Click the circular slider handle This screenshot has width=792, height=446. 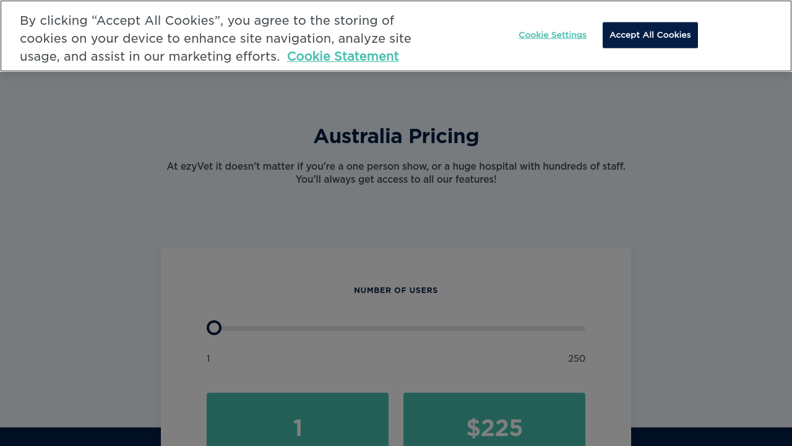pos(214,328)
